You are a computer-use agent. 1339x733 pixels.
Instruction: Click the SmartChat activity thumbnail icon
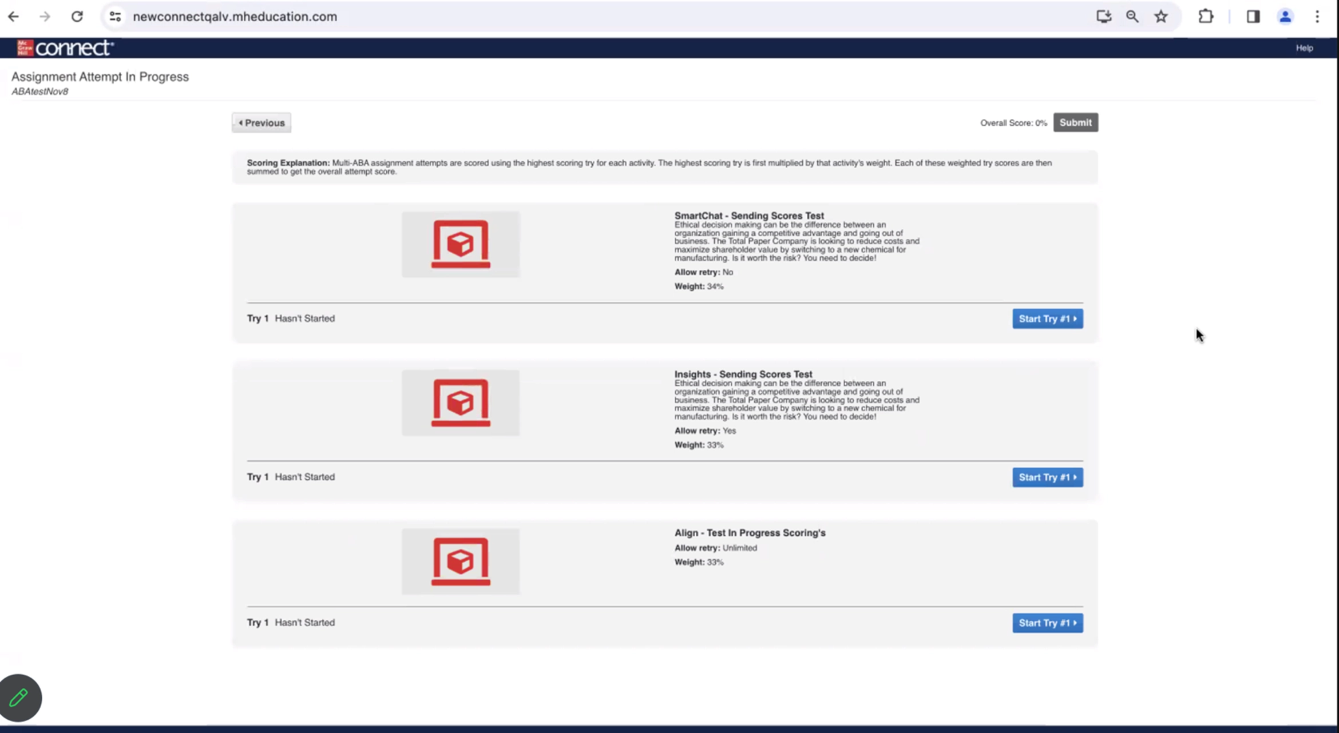pos(461,244)
